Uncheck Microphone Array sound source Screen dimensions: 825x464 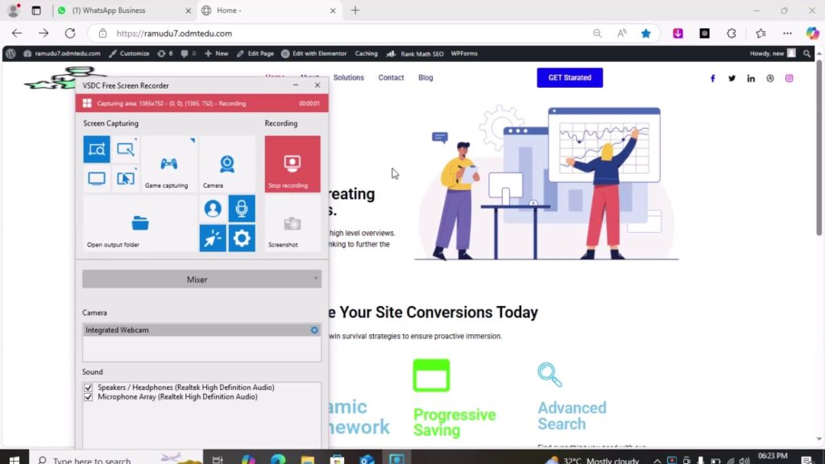pos(89,397)
